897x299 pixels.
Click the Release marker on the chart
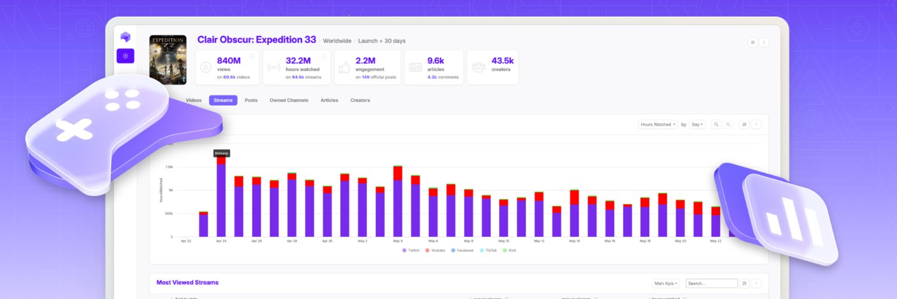pos(221,153)
